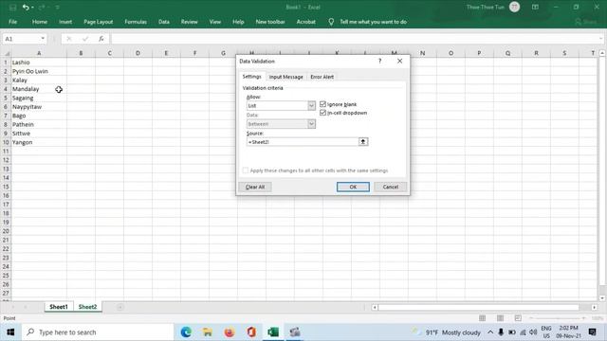607x341 pixels.
Task: Click the Undo icon in quick access toolbar
Action: (26, 7)
